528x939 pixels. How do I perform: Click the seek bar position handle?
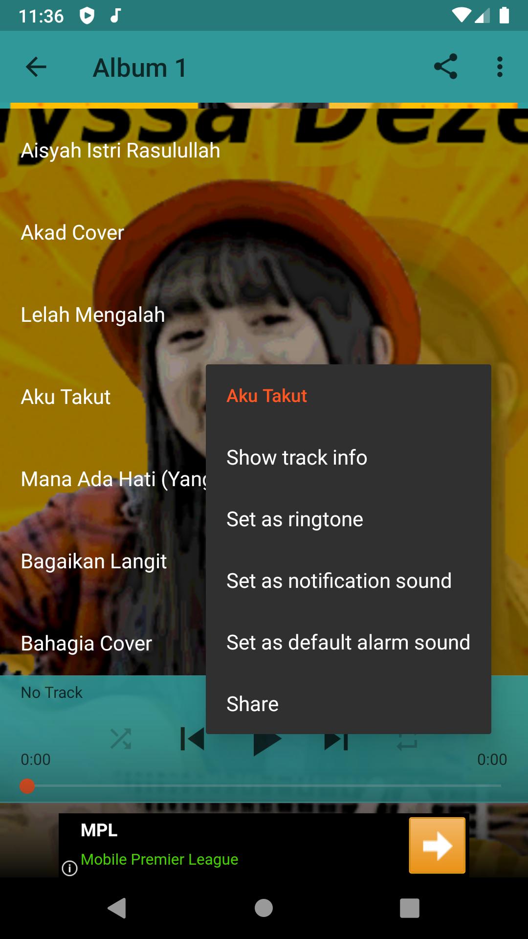coord(27,786)
